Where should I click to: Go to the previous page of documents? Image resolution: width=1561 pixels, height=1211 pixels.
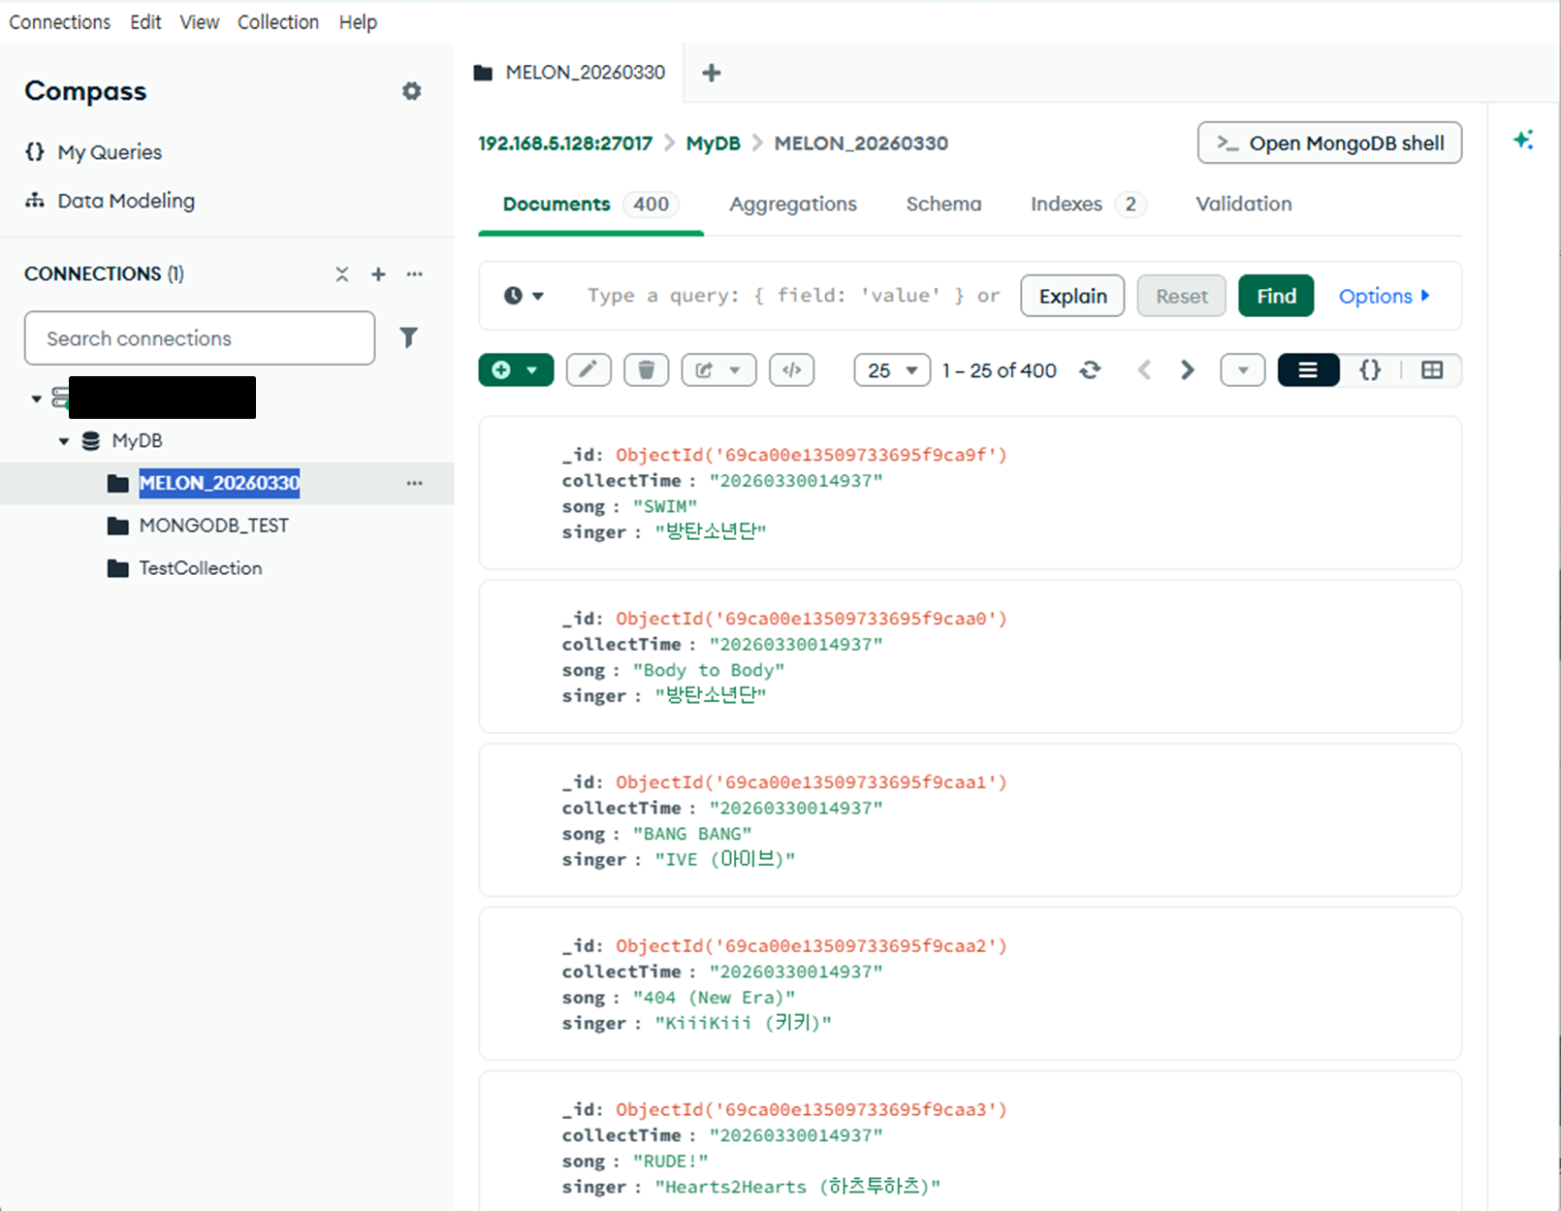(x=1145, y=370)
